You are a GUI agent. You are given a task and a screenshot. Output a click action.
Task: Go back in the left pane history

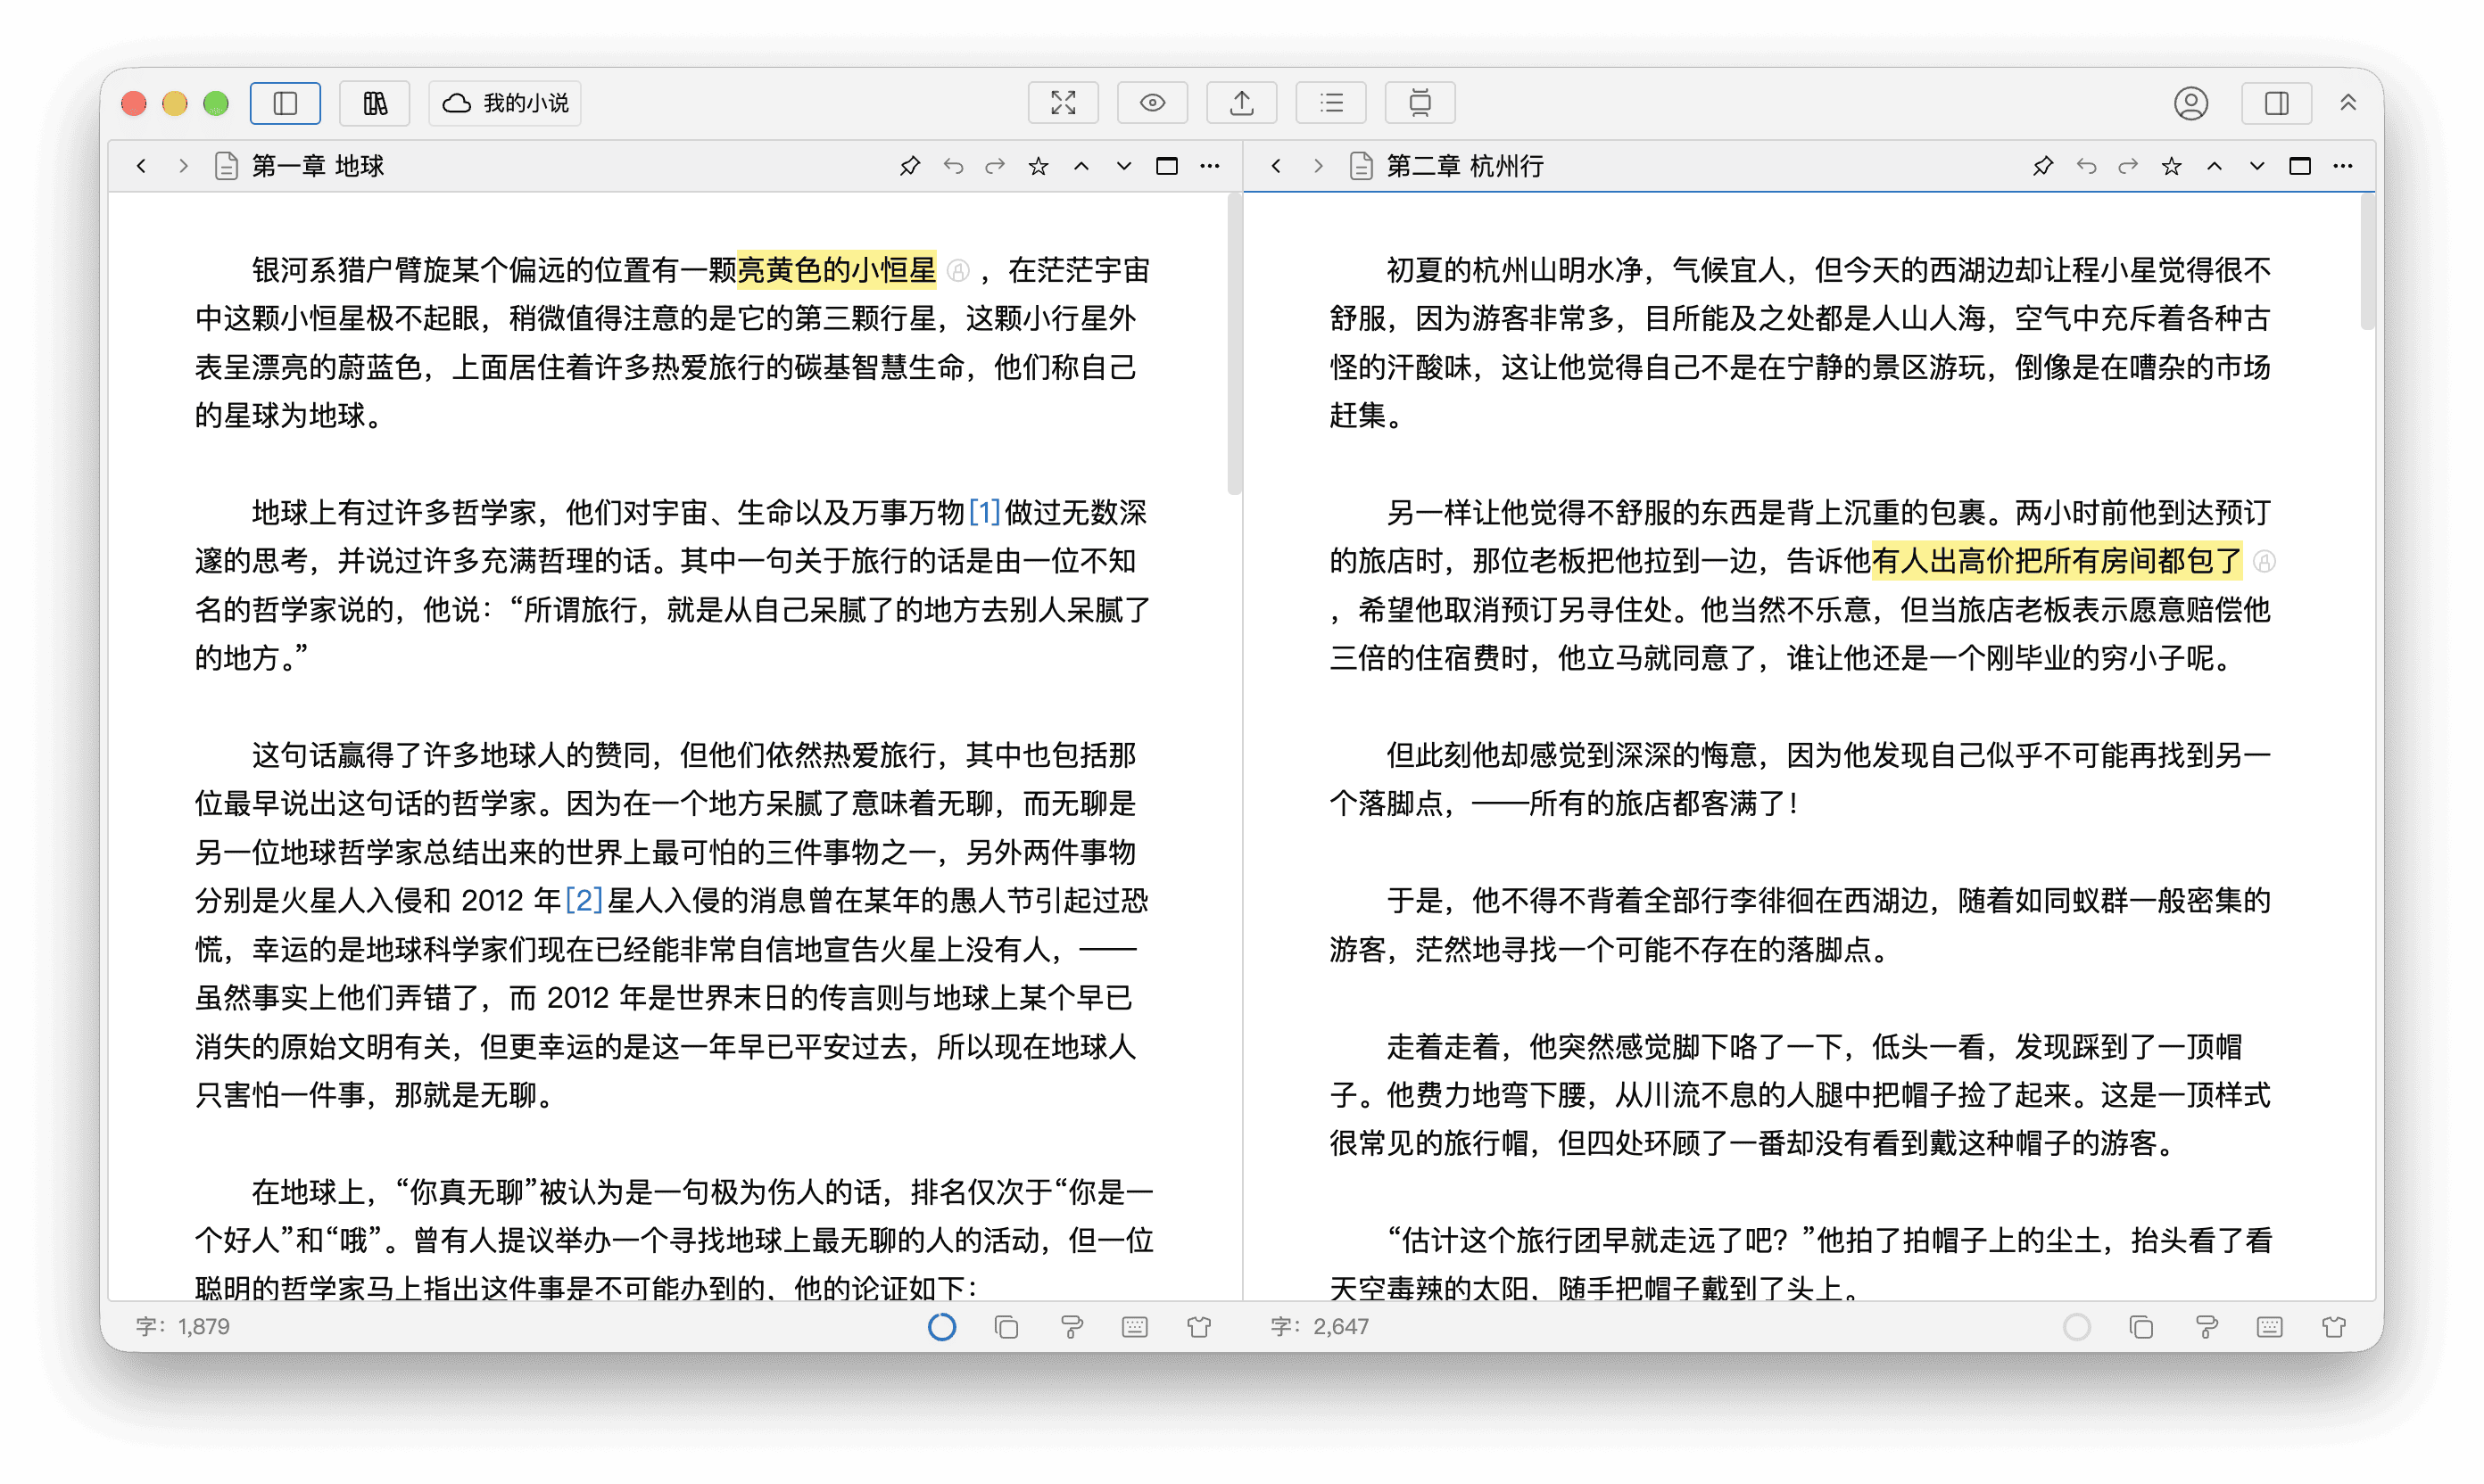point(141,166)
